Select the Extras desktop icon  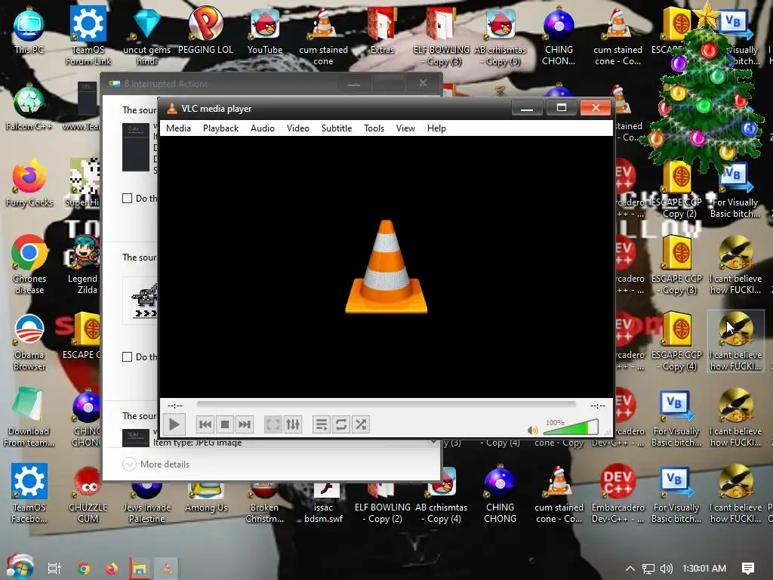tap(383, 29)
